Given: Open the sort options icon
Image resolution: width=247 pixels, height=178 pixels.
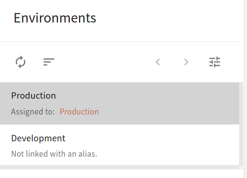Looking at the screenshot, I should [49, 62].
